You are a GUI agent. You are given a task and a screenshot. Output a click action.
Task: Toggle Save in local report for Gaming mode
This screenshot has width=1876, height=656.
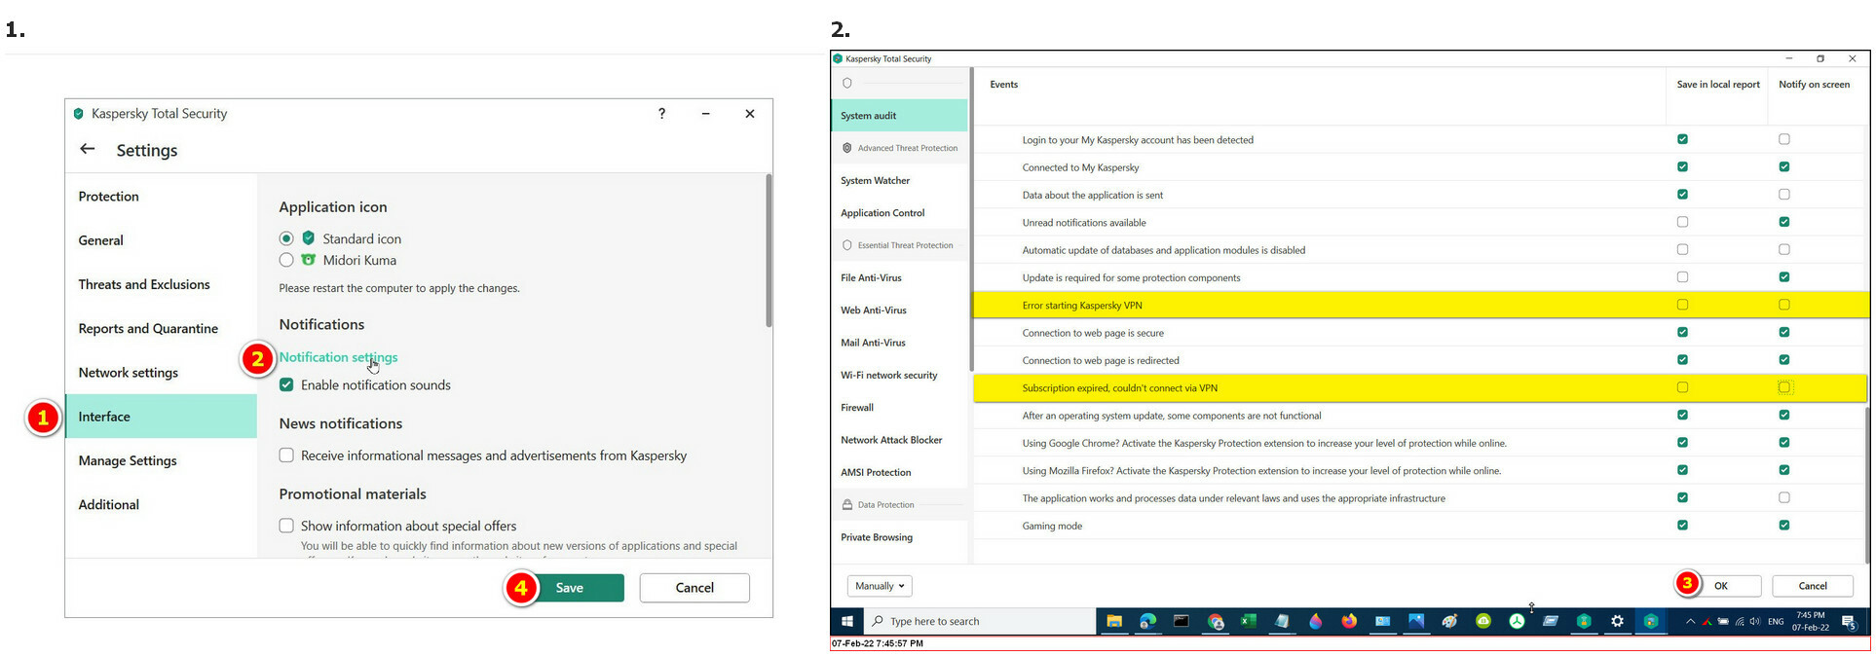pos(1682,526)
